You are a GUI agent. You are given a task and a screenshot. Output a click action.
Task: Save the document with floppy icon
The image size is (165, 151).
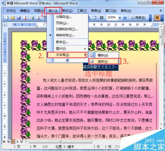click(19, 18)
